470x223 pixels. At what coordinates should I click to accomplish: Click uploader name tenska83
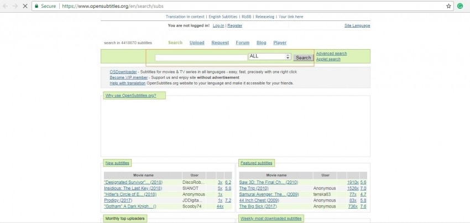point(322,194)
